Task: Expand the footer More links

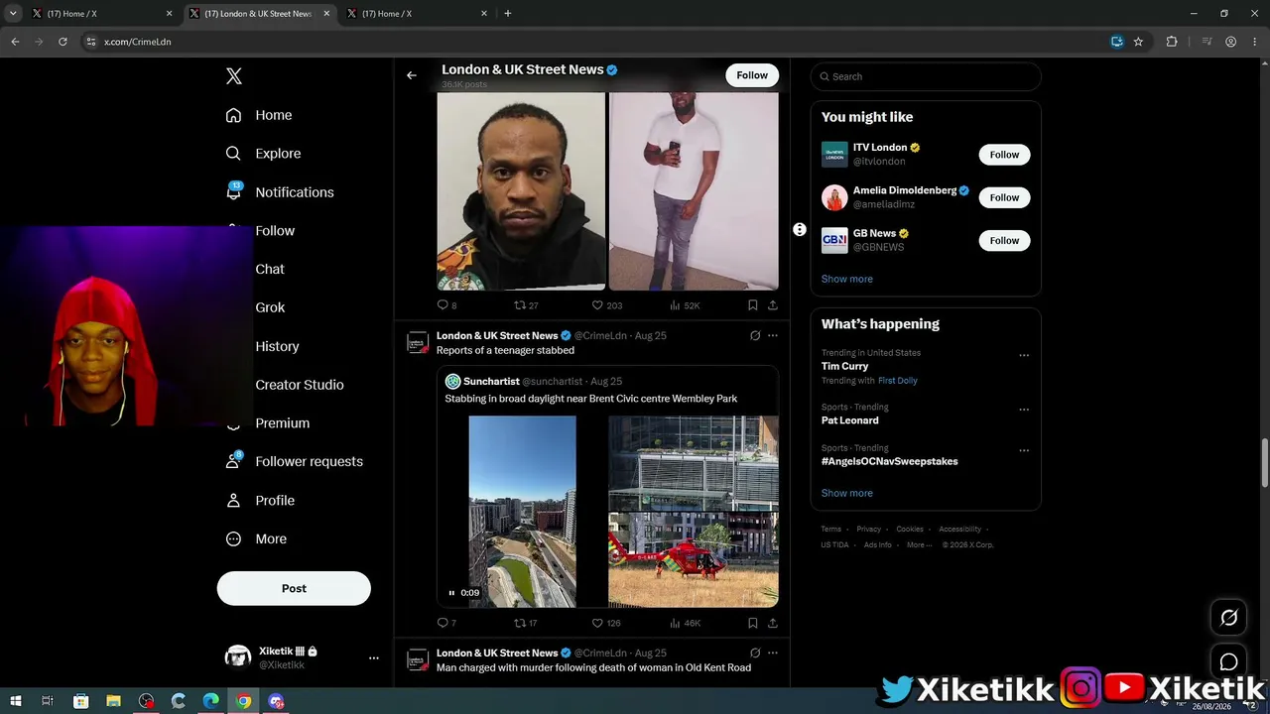Action: click(x=920, y=544)
